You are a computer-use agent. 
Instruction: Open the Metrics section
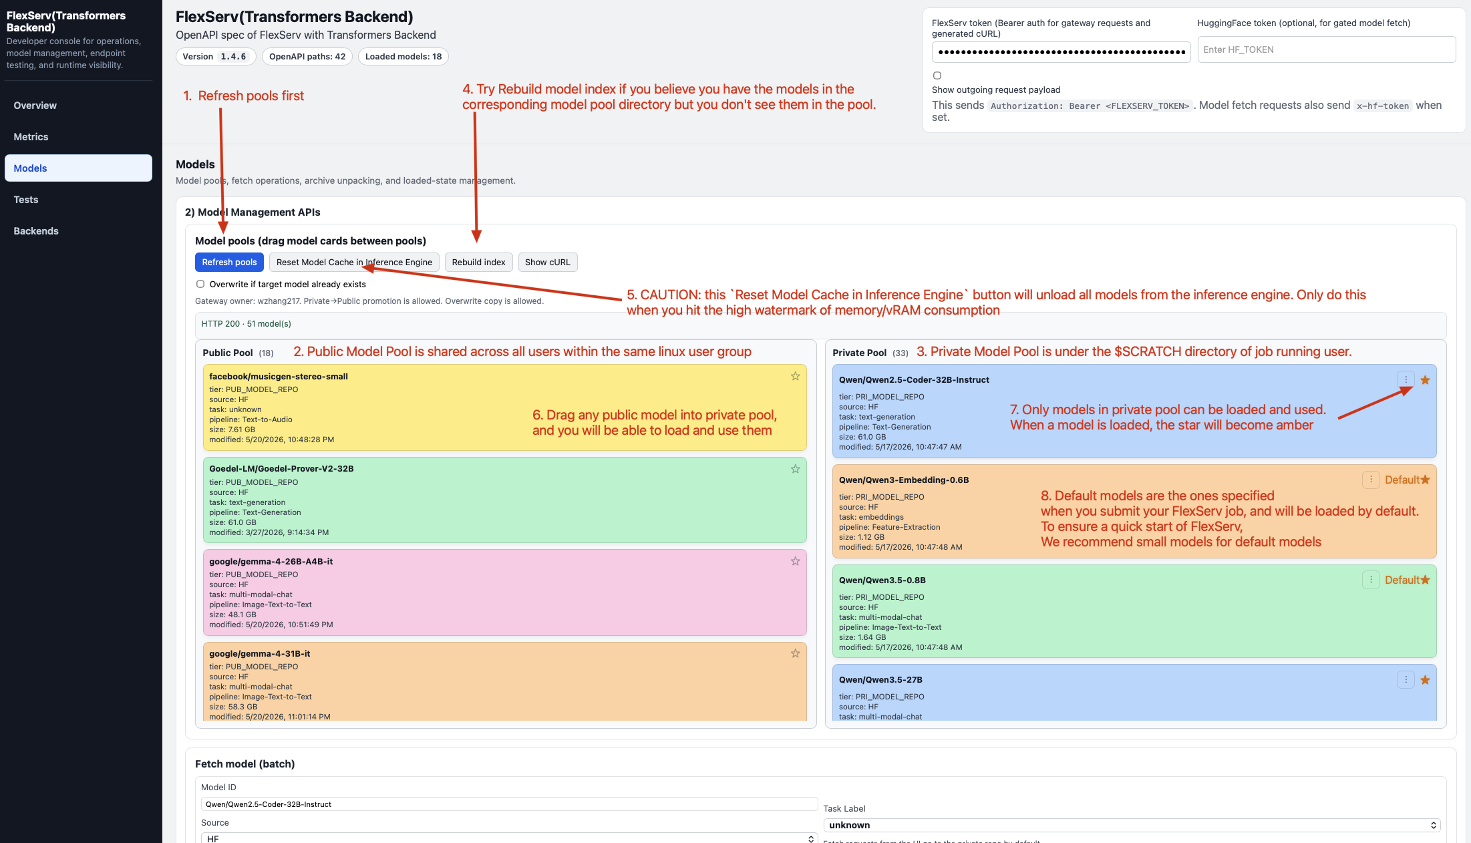(78, 137)
